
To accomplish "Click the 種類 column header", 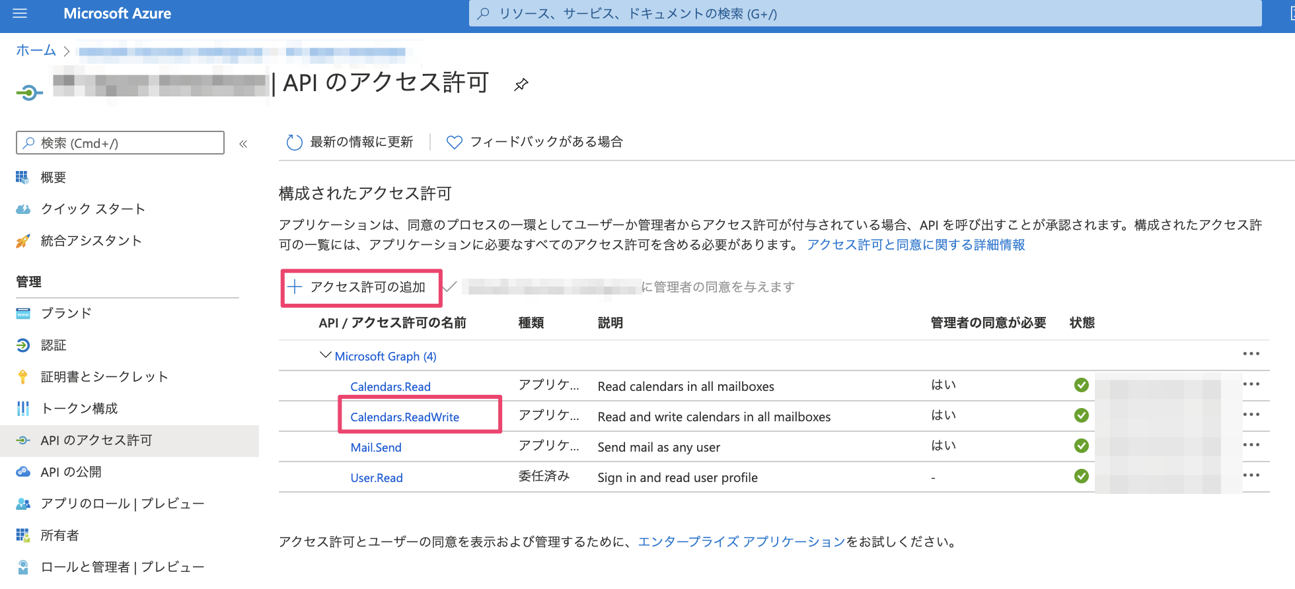I will 531,322.
